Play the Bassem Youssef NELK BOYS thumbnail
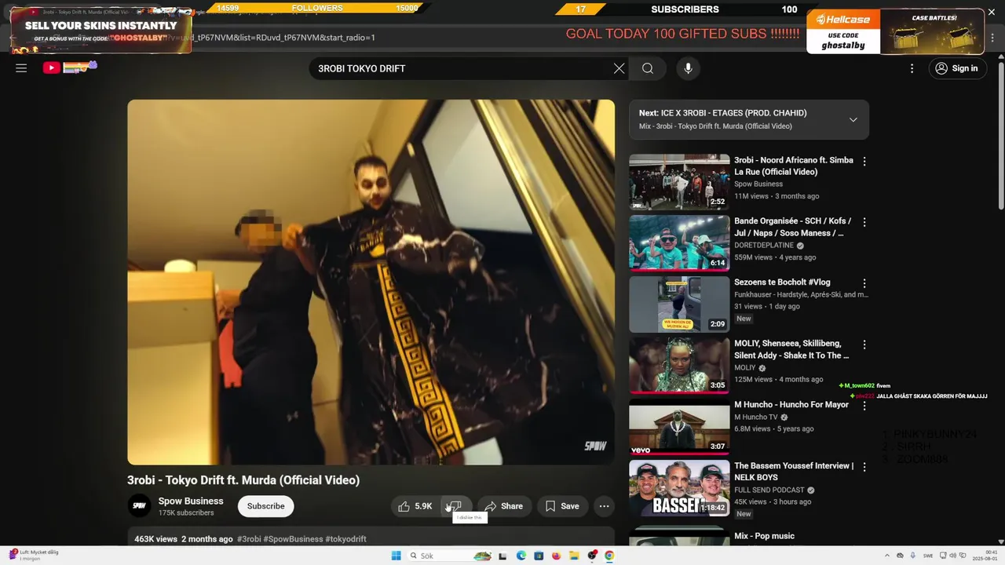The width and height of the screenshot is (1005, 565). [x=679, y=488]
